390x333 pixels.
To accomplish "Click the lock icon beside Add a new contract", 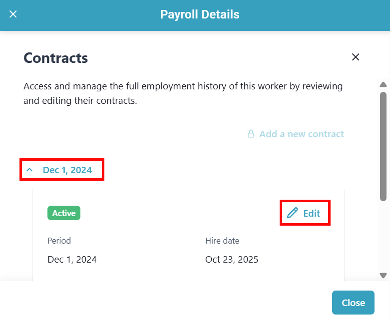I will [251, 134].
